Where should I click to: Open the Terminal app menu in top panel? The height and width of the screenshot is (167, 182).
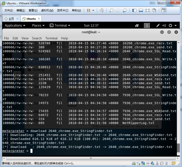60,26
